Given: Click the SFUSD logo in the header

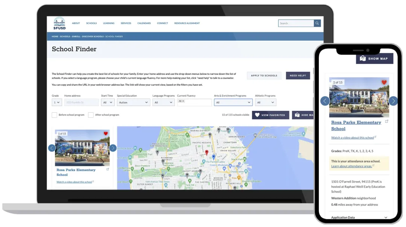Looking at the screenshot, I should [x=59, y=23].
